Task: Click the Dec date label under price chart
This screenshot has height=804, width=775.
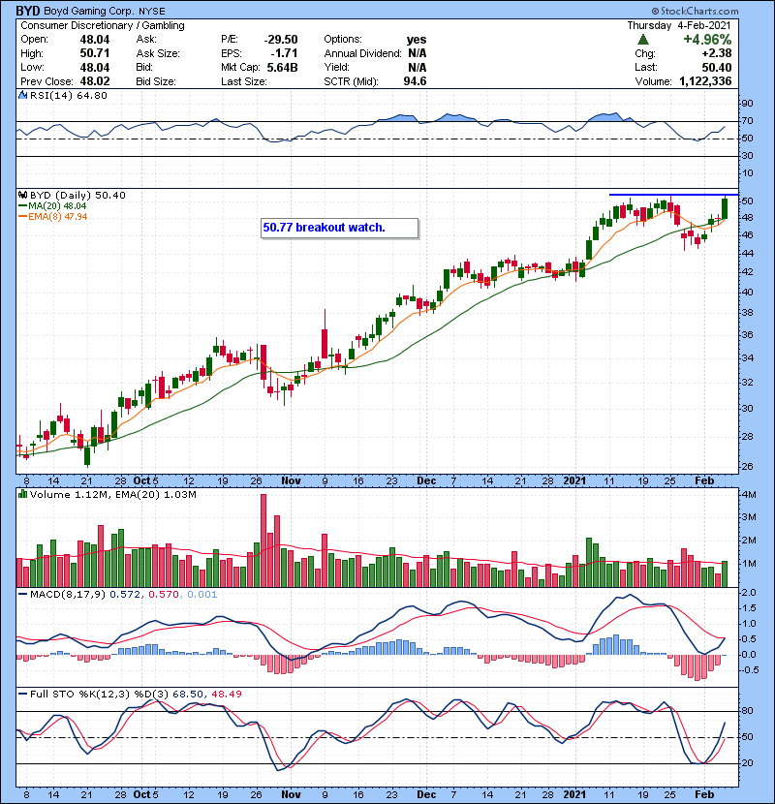Action: tap(426, 481)
